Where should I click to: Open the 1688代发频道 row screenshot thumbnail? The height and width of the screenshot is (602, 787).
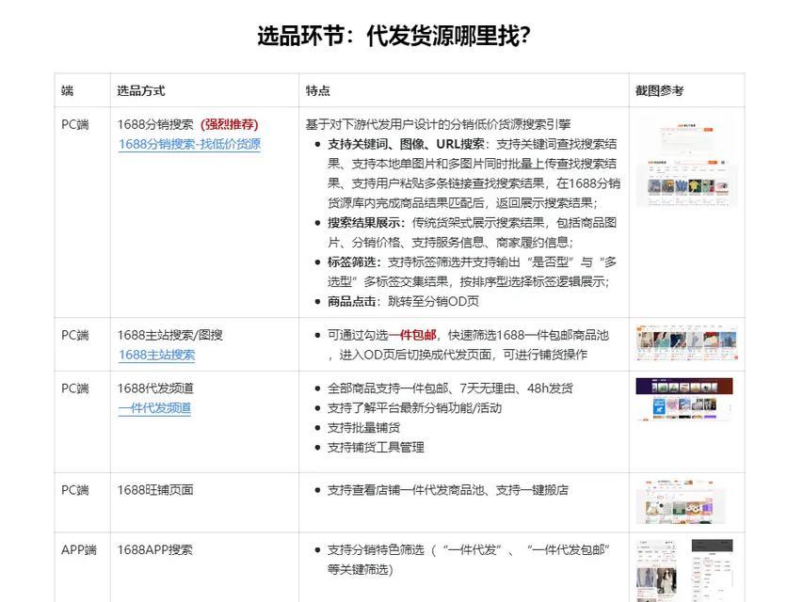684,399
